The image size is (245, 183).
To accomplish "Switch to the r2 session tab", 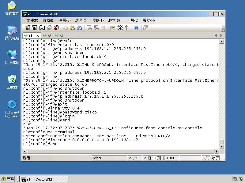I will tap(47, 36).
